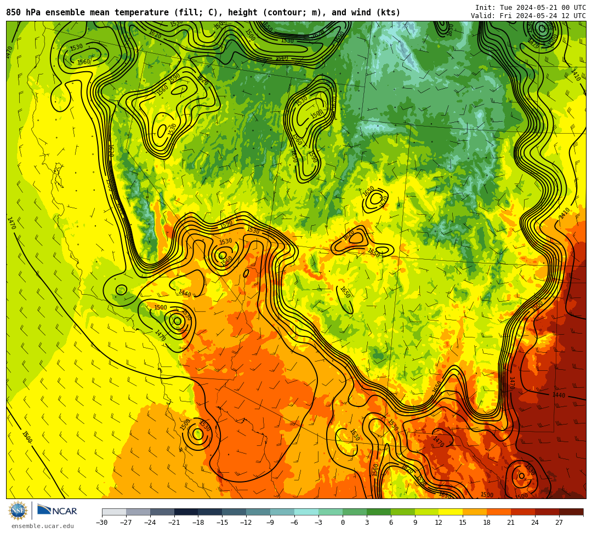
Task: Click the red-brown swatch between 21 and 24
Action: pos(523,512)
